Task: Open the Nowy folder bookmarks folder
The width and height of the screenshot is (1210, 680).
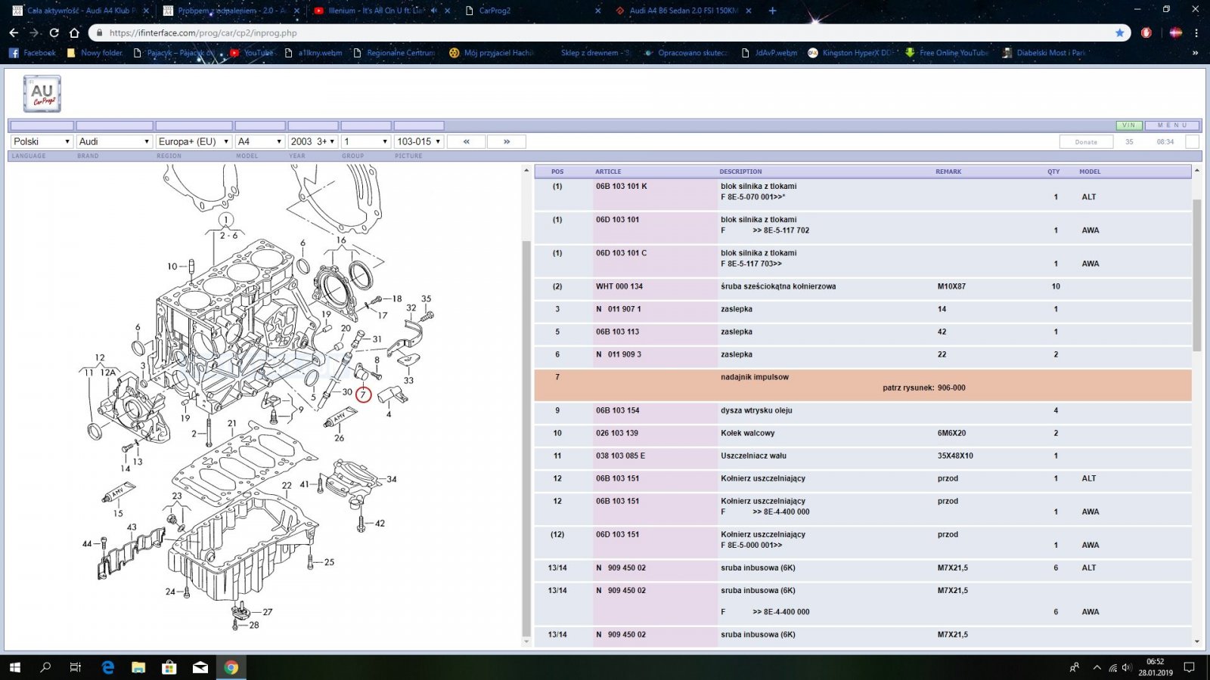Action: coord(95,53)
